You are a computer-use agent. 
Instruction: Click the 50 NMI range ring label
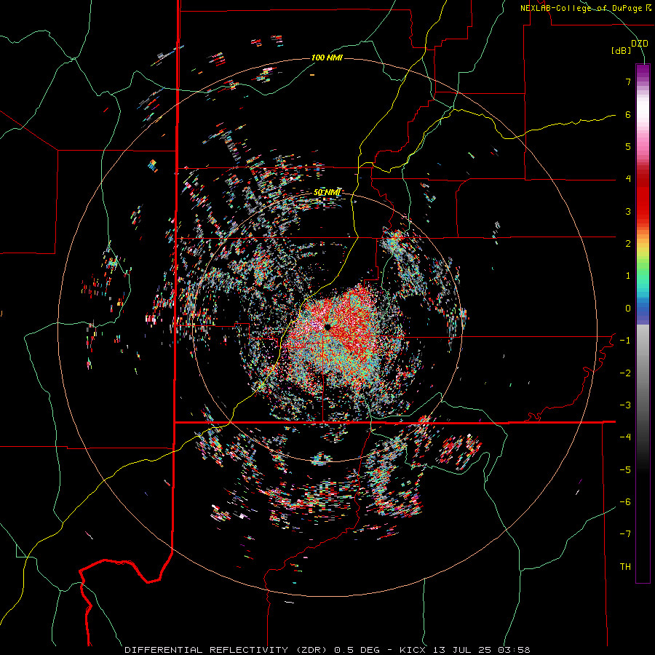point(327,192)
